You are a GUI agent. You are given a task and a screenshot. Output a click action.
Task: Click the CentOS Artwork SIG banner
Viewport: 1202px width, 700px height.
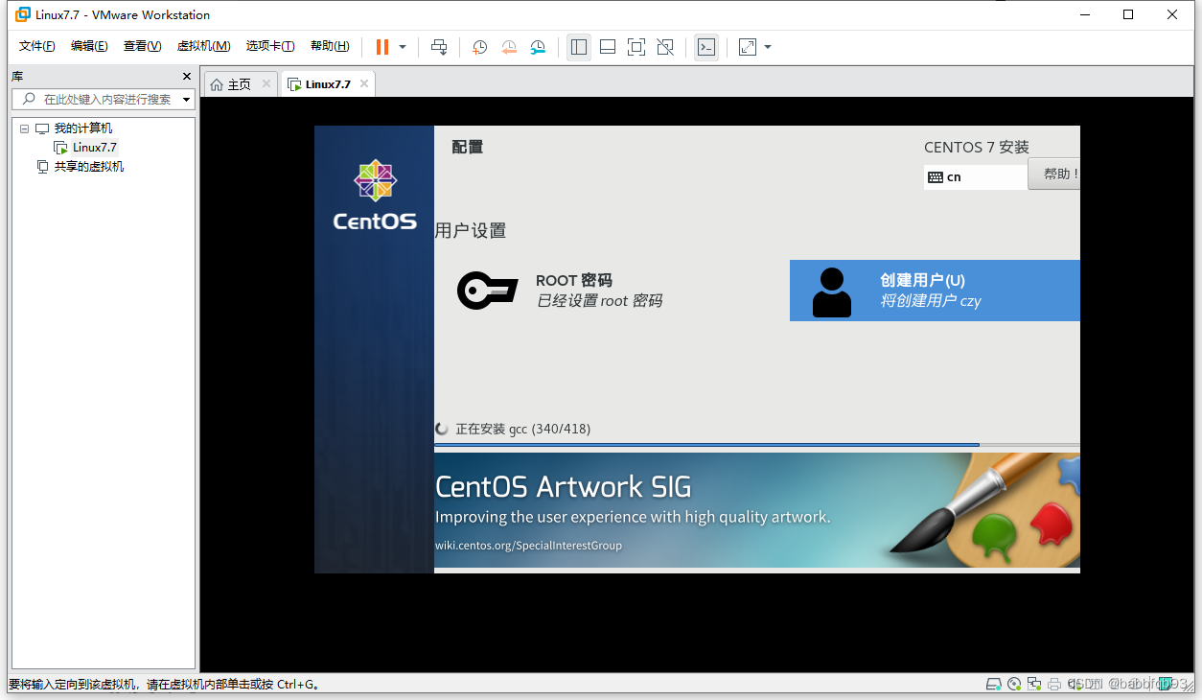tap(757, 510)
